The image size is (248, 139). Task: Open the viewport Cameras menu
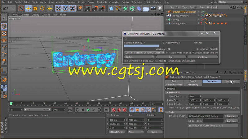(25, 15)
